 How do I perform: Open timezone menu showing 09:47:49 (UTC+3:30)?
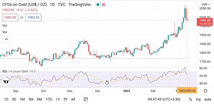point(164,99)
